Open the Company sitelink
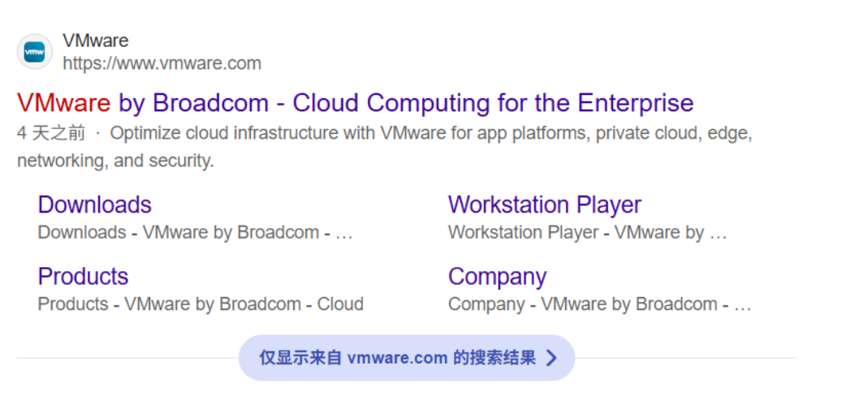The image size is (846, 396). [x=497, y=276]
